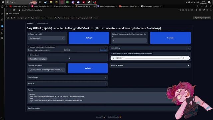213x120 pixels.
Task: Open the Choose your Model dropdown
Action: 47,38
